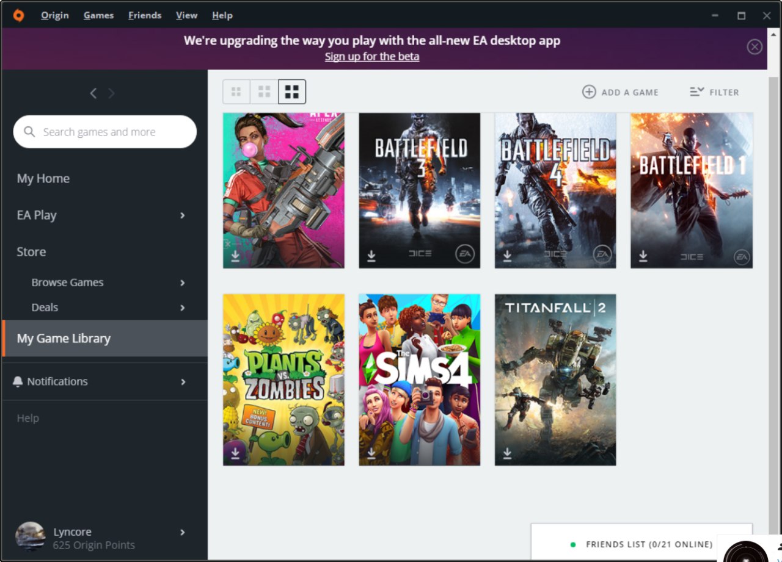Open the Battlefield 3 game tile
Viewport: 782px width, 562px height.
coord(420,190)
